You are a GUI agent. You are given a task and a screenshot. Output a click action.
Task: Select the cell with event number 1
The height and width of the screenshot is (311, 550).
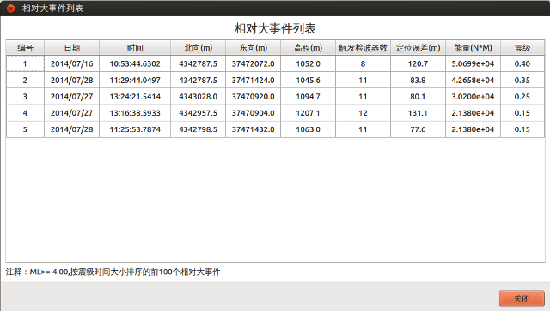25,63
